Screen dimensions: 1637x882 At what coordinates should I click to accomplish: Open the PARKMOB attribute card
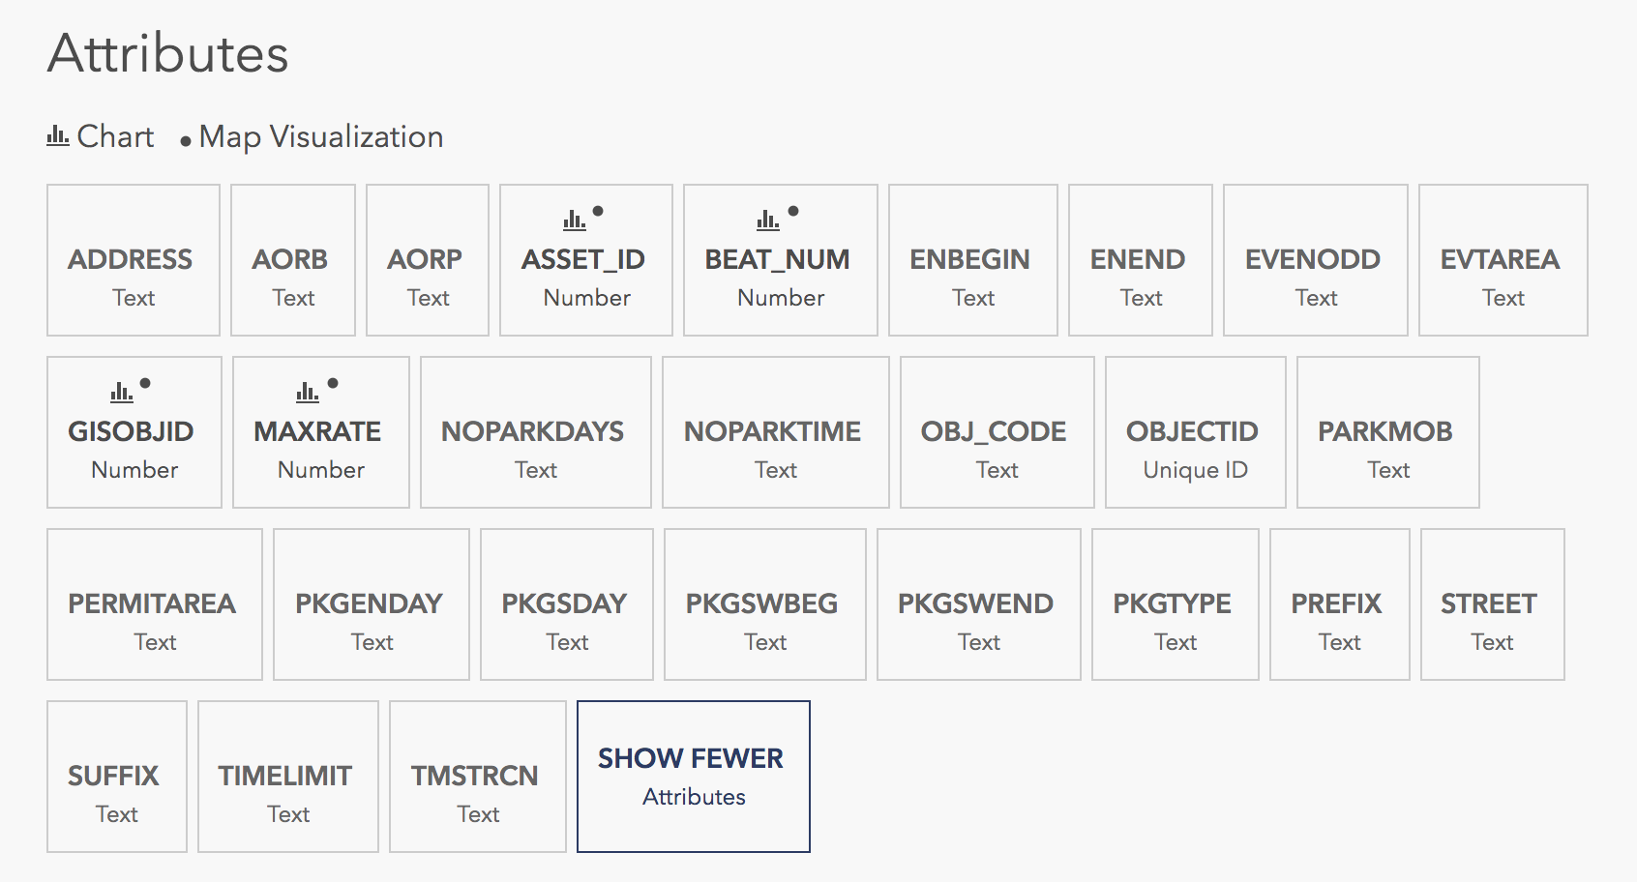point(1387,433)
